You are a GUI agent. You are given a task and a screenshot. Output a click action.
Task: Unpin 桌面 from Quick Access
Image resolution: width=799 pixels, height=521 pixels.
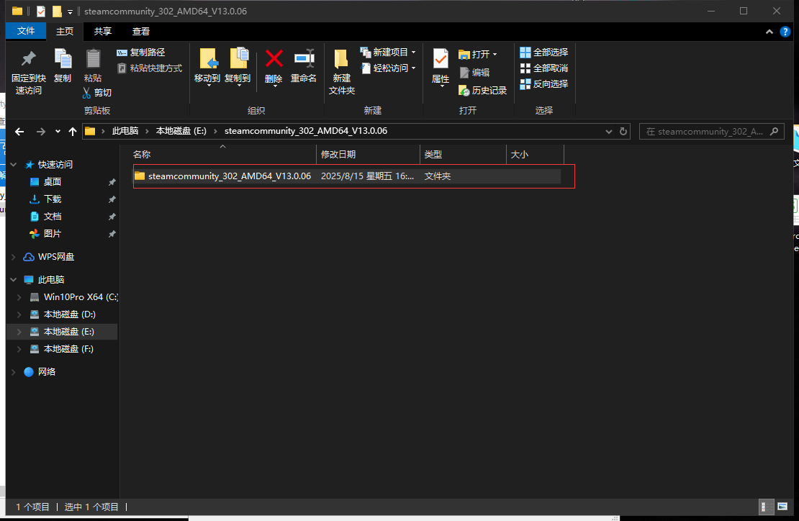tap(112, 181)
